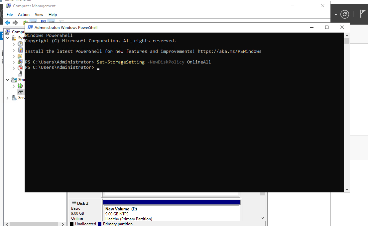Close the PowerShell window
368x226 pixels.
coord(342,28)
